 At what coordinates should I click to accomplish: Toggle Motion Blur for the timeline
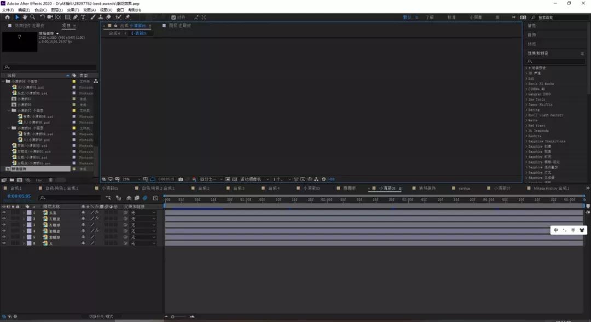(144, 198)
